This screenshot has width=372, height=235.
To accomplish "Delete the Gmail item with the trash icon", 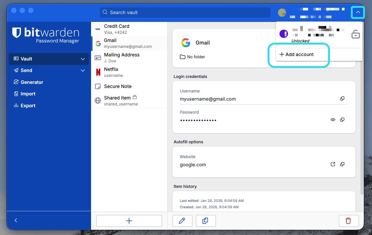I will pos(349,221).
